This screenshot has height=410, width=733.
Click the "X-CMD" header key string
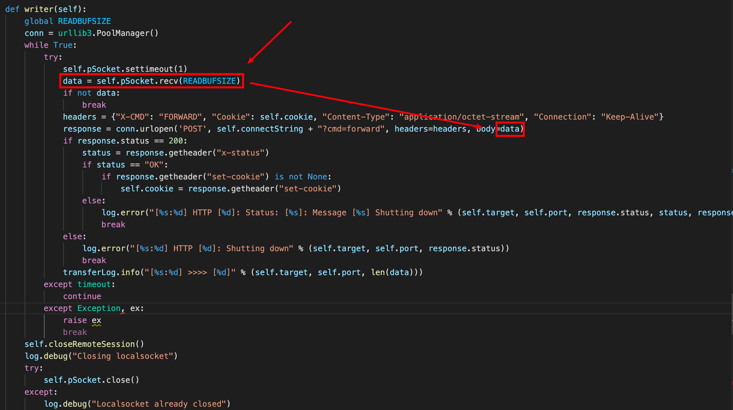point(132,117)
